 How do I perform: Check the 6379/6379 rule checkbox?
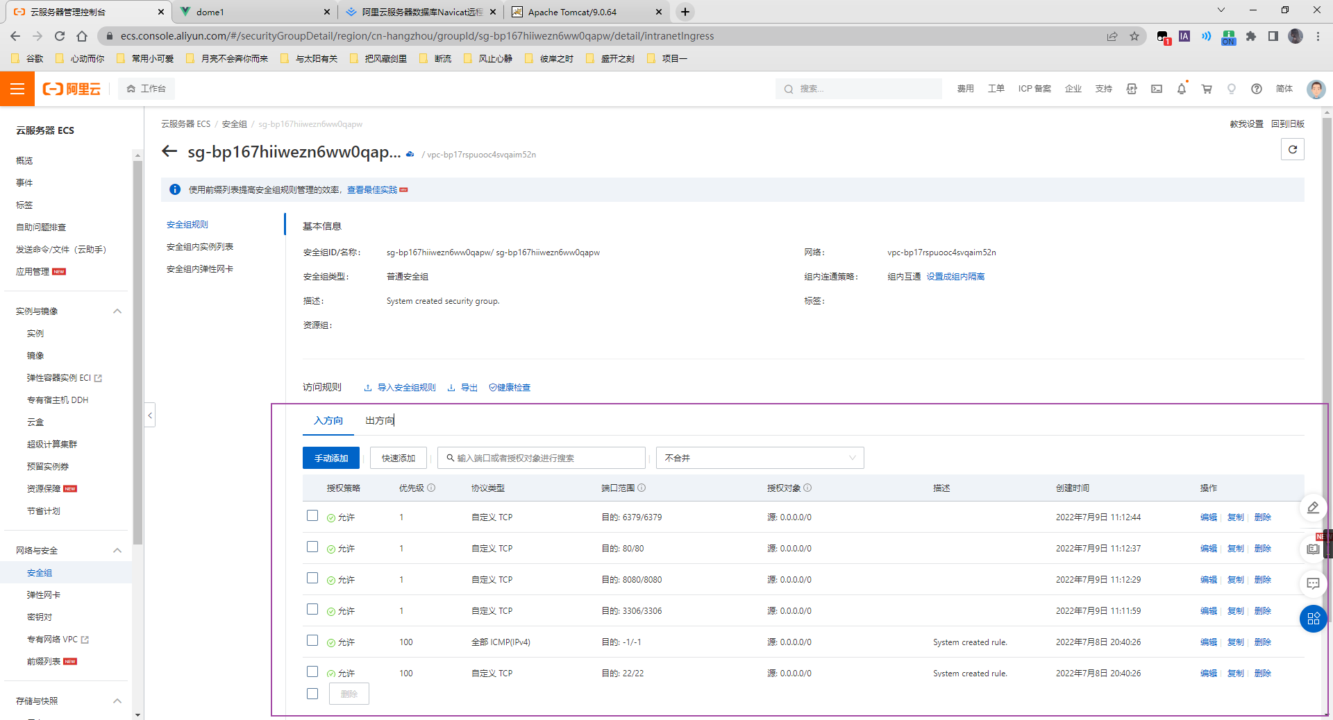click(x=312, y=515)
